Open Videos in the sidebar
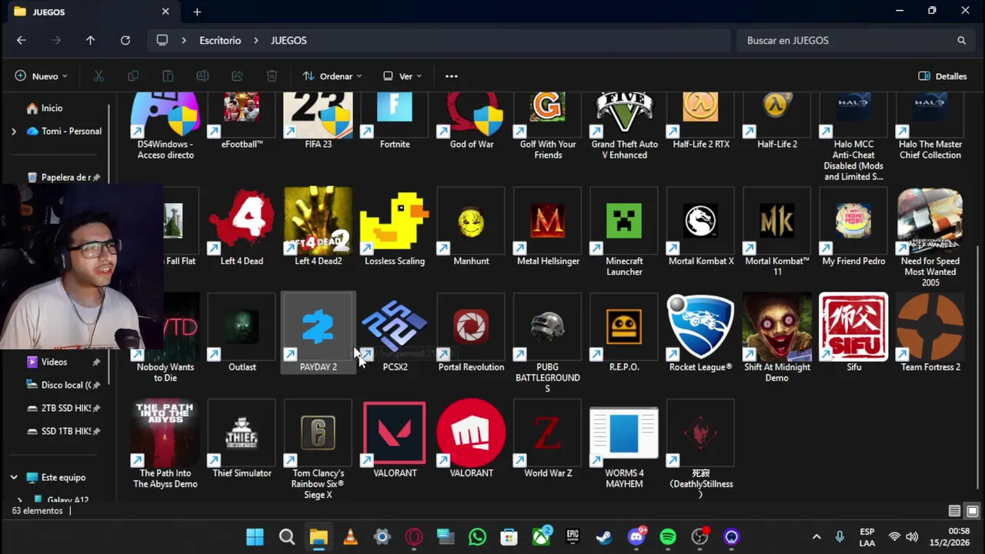 (54, 362)
